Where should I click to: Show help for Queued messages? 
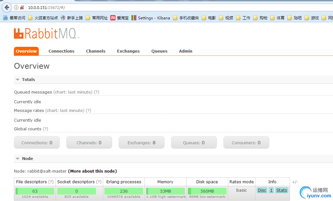coord(96,92)
